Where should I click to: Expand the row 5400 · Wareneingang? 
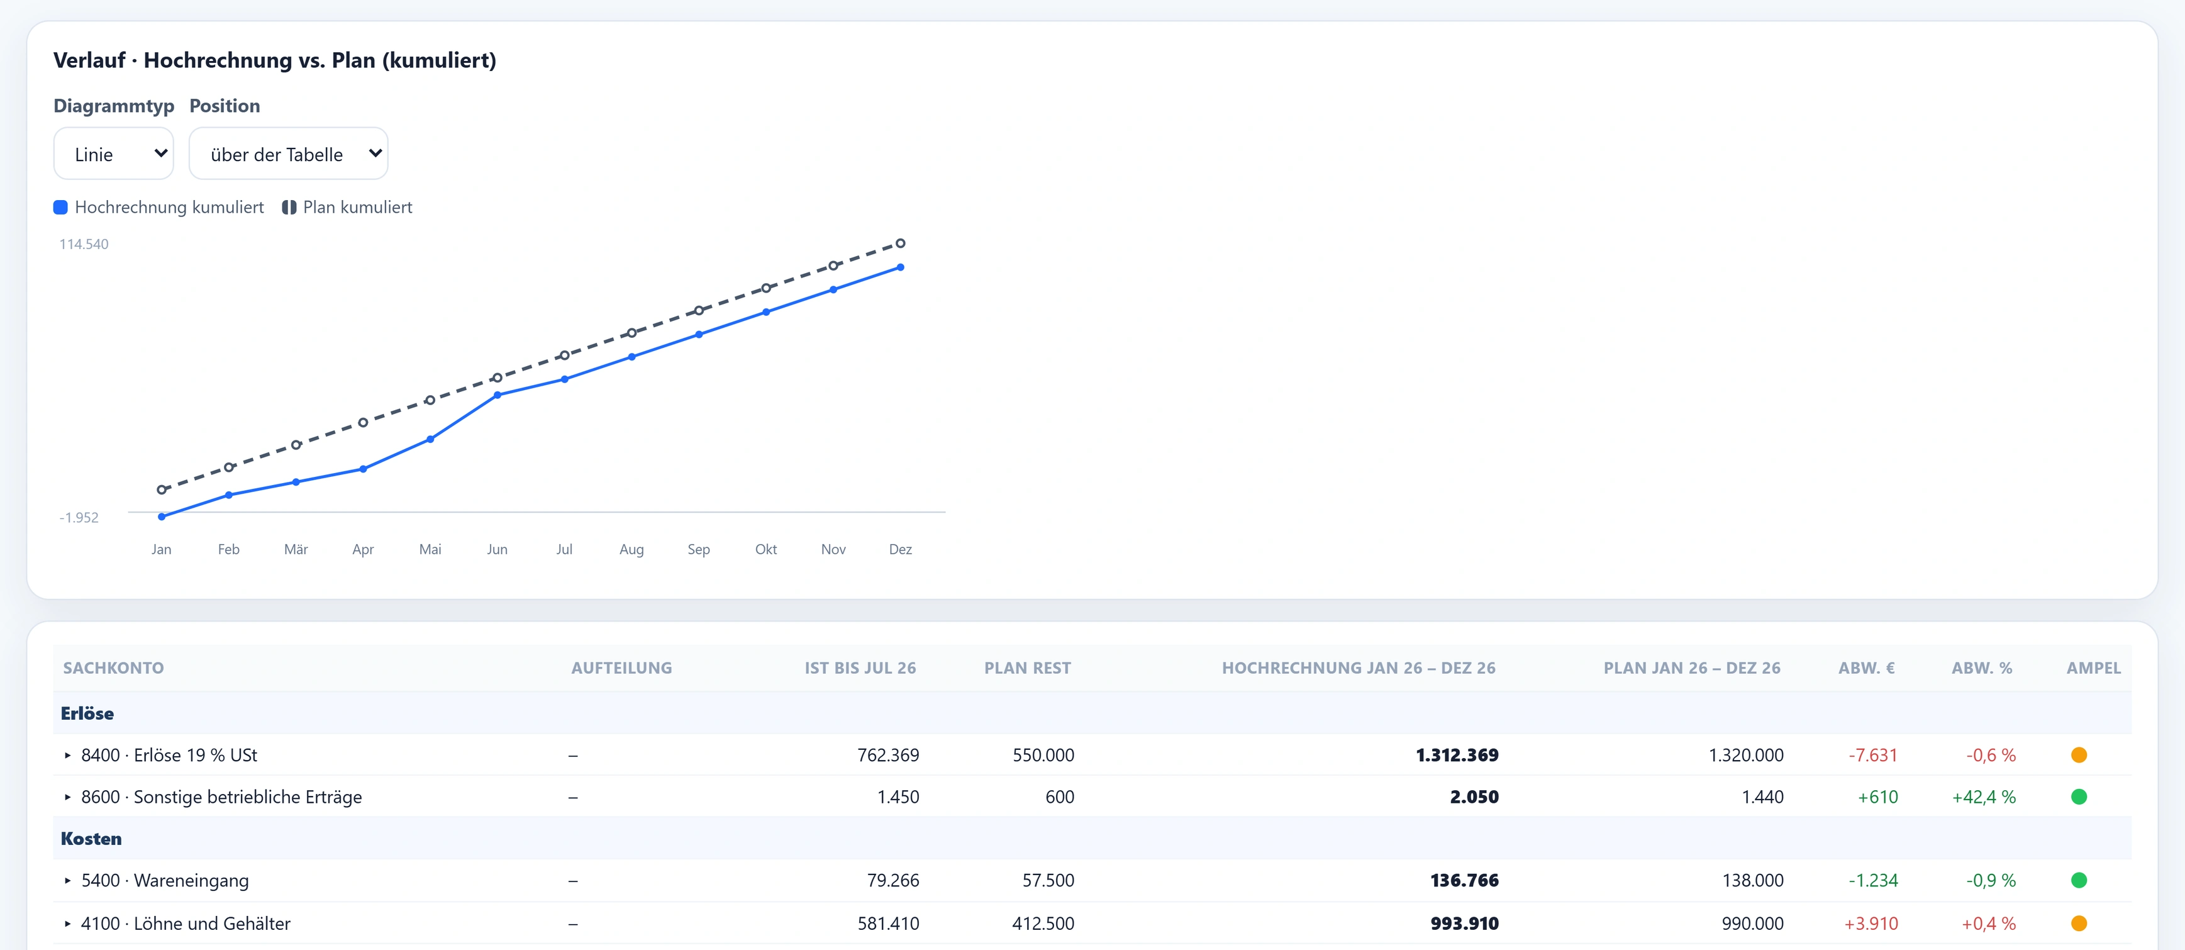(x=68, y=880)
